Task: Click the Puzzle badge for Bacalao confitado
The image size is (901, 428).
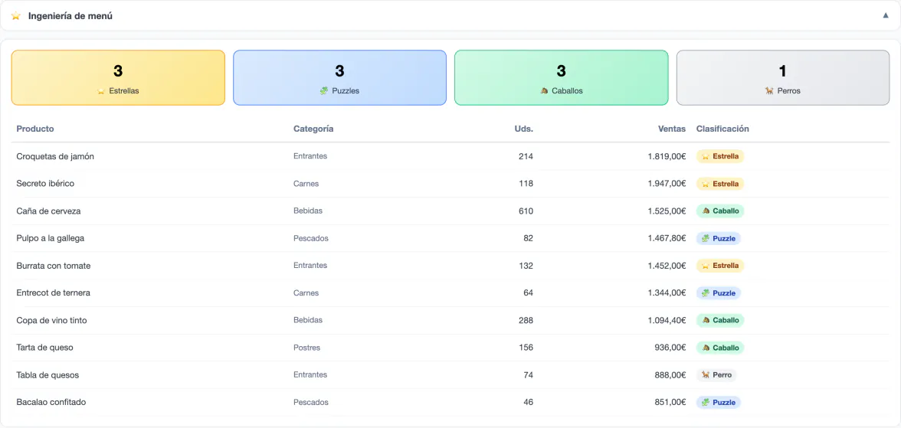Action: click(x=719, y=403)
